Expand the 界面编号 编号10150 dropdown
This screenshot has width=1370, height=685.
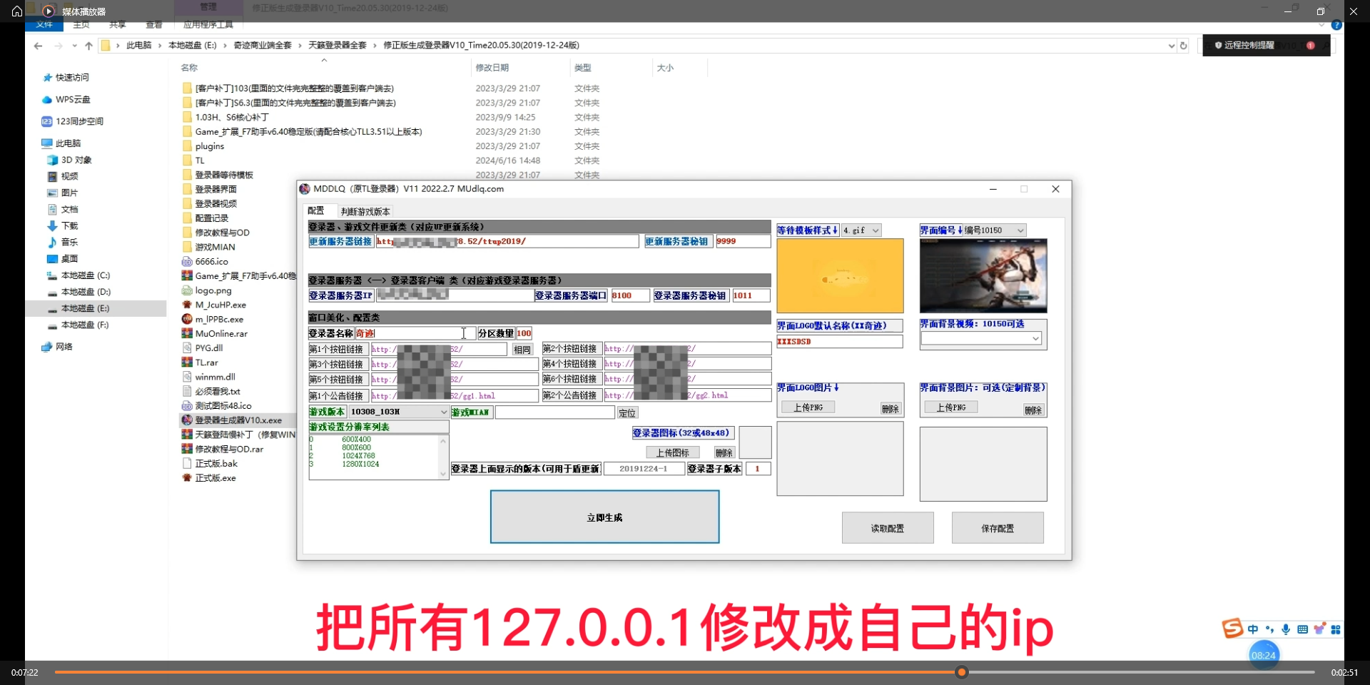coord(1020,230)
